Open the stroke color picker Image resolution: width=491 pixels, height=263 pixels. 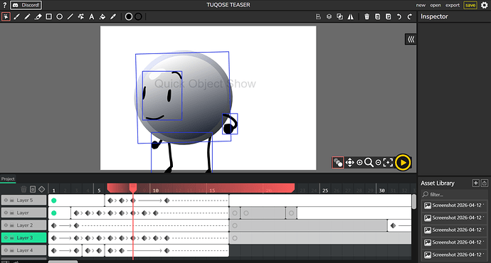pyautogui.click(x=138, y=16)
